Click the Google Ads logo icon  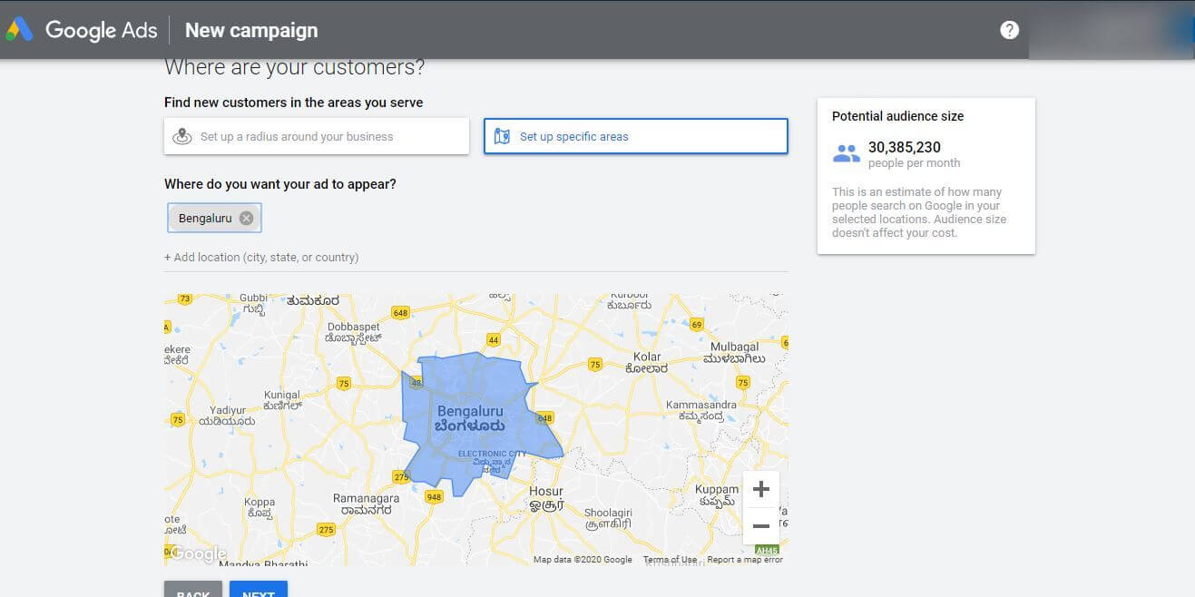coord(19,30)
